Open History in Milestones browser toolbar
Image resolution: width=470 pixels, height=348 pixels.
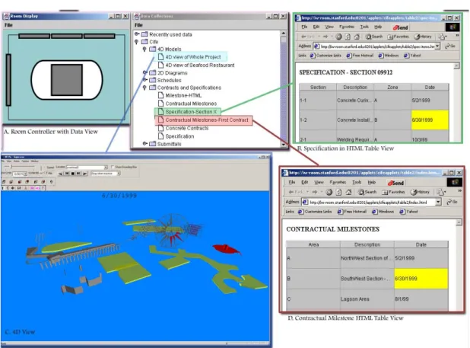coord(420,192)
